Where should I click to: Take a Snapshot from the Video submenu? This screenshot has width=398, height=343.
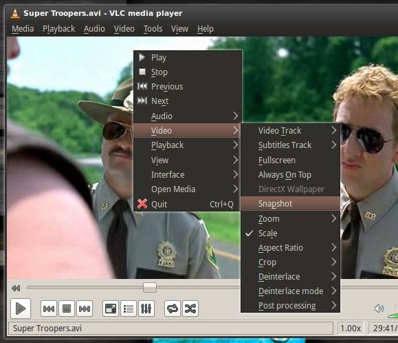coord(290,203)
